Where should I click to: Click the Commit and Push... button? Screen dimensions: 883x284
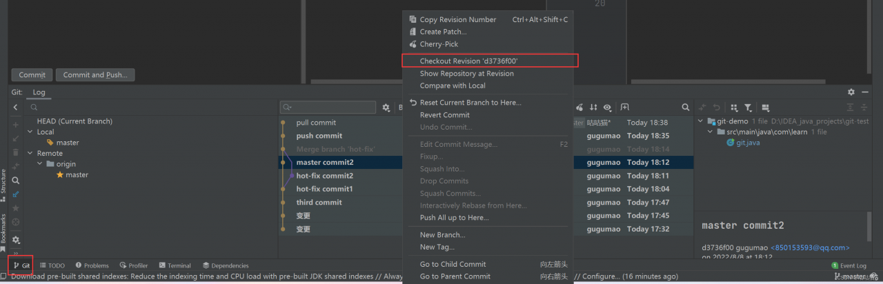pyautogui.click(x=95, y=75)
